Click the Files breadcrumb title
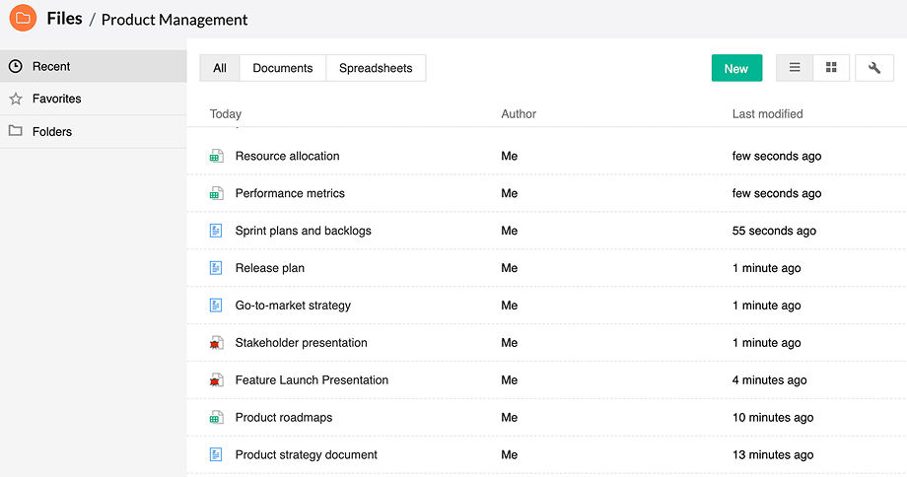Screen dimensions: 907x477 pos(64,19)
